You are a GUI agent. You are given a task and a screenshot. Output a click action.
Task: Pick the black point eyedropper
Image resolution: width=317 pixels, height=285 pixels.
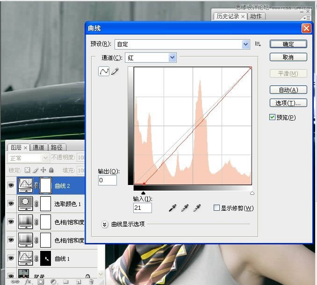click(173, 208)
